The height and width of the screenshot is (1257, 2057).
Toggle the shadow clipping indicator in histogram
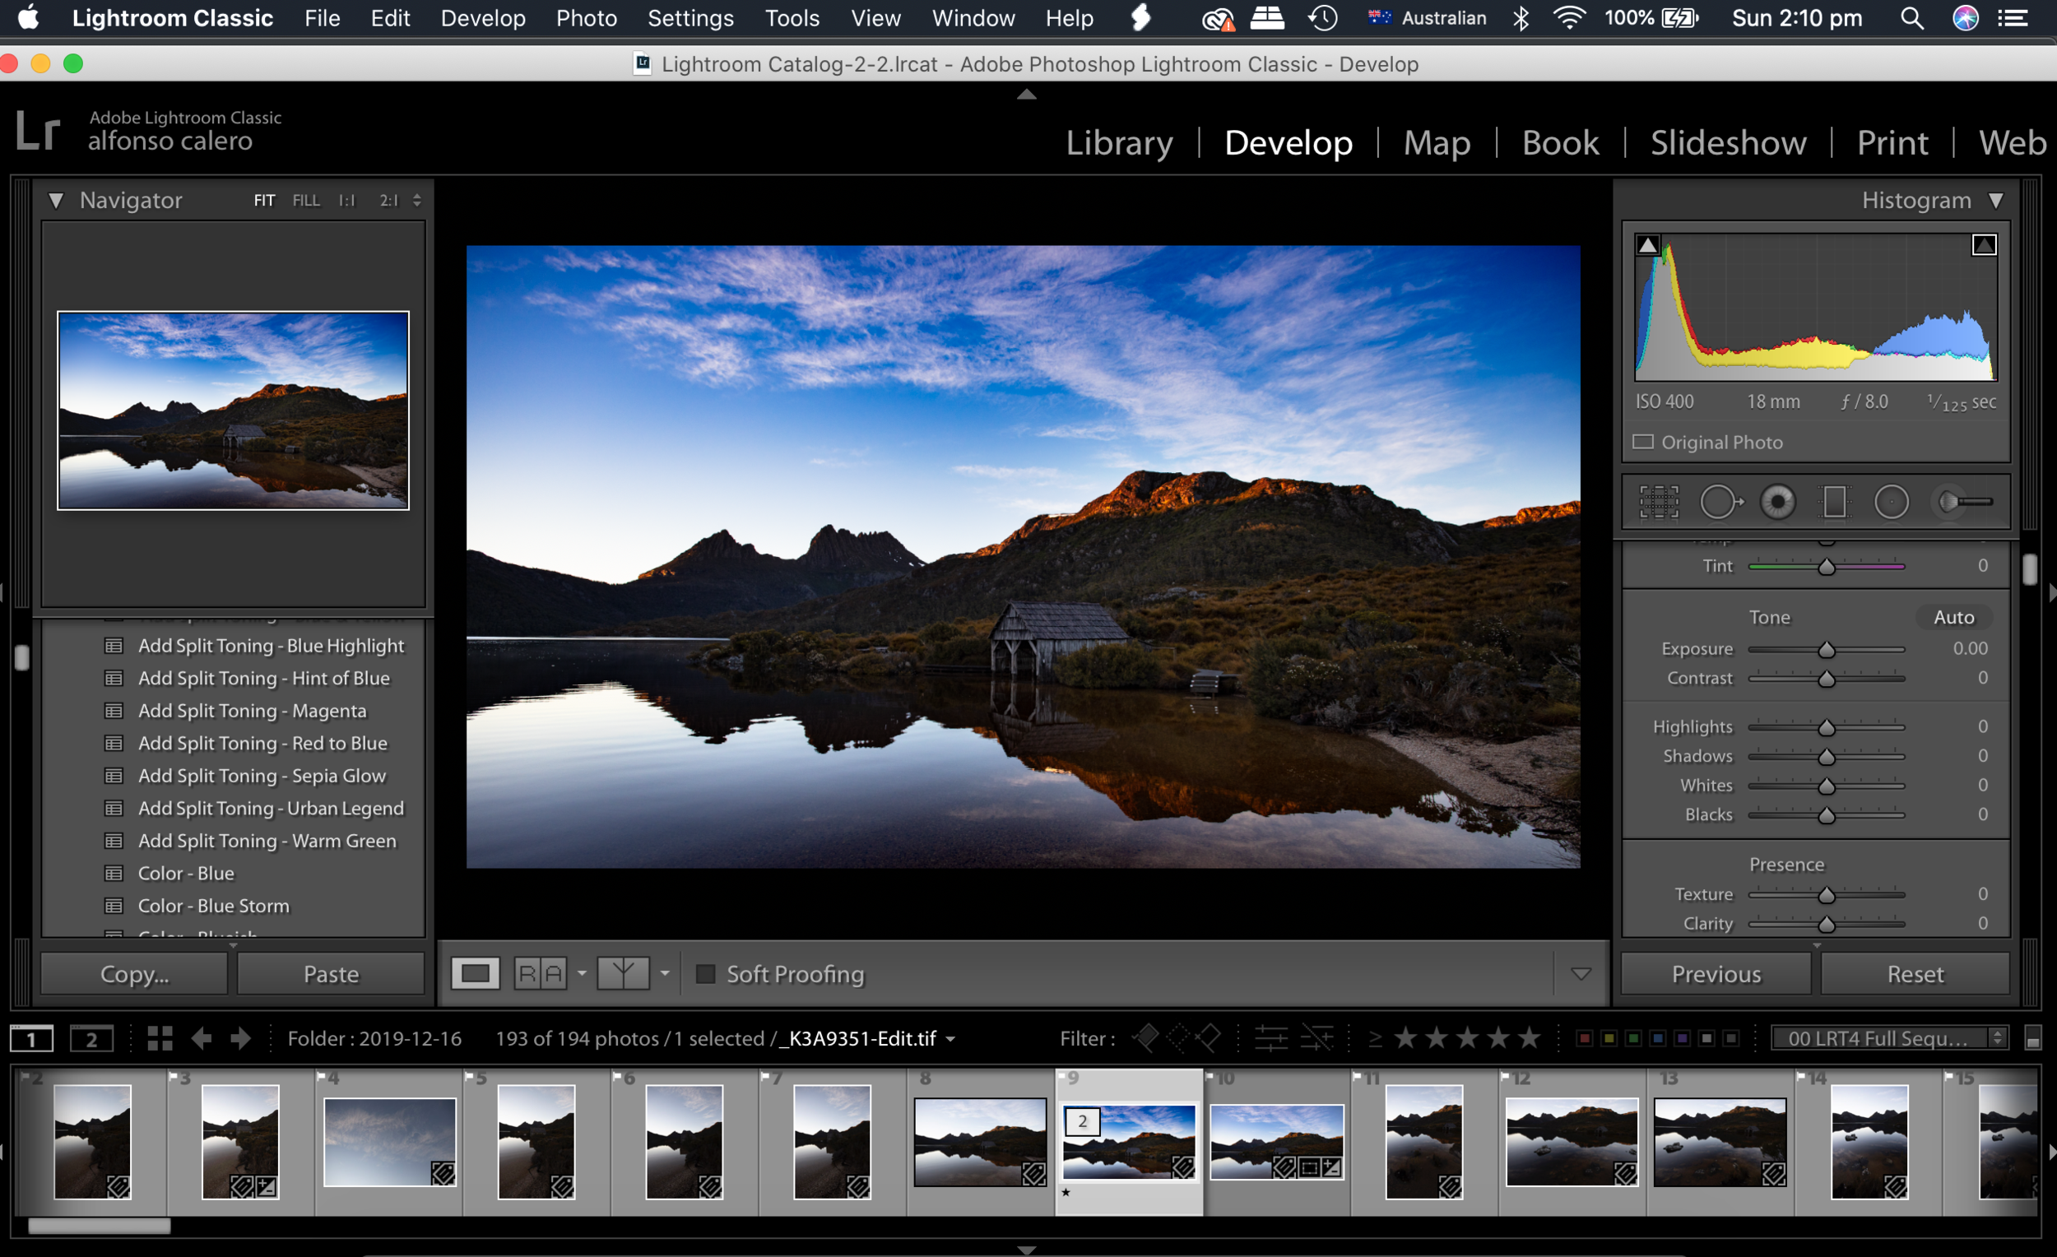tap(1647, 244)
